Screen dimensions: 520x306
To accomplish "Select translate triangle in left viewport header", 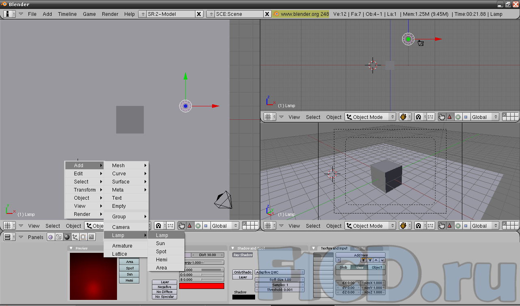I will 190,226.
